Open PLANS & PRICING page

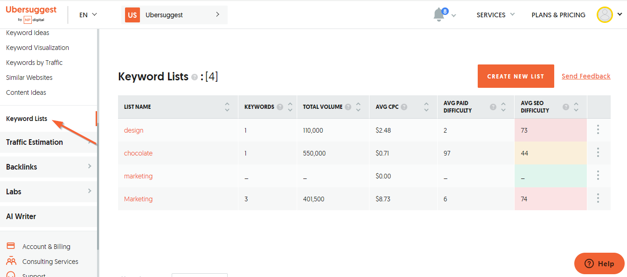(558, 15)
